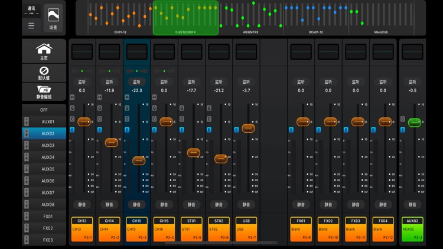443x249 pixels.
Task: Open the EQ (E) on the AUX02 strip
Action: [403, 130]
